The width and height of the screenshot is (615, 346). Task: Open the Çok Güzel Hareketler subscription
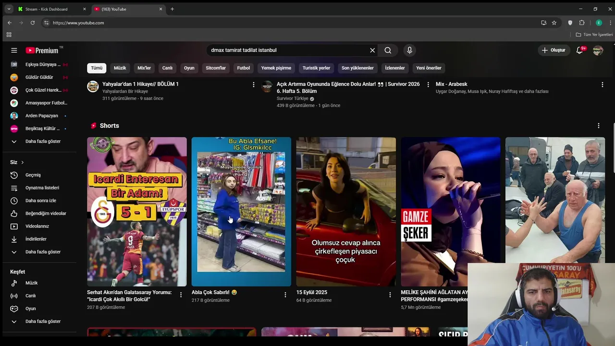pyautogui.click(x=39, y=90)
